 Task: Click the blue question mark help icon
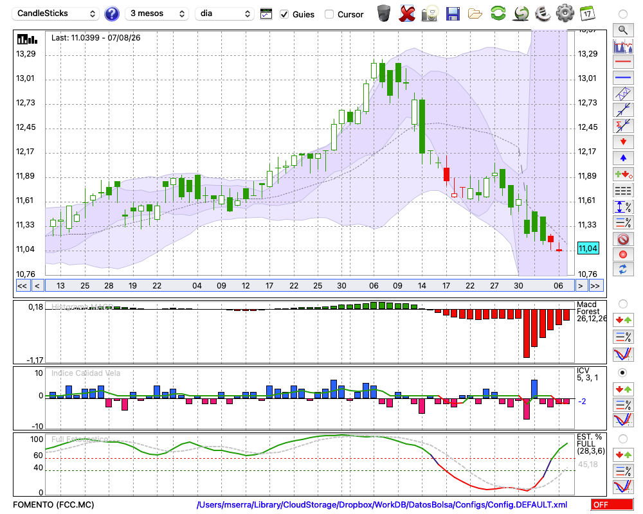(x=111, y=13)
